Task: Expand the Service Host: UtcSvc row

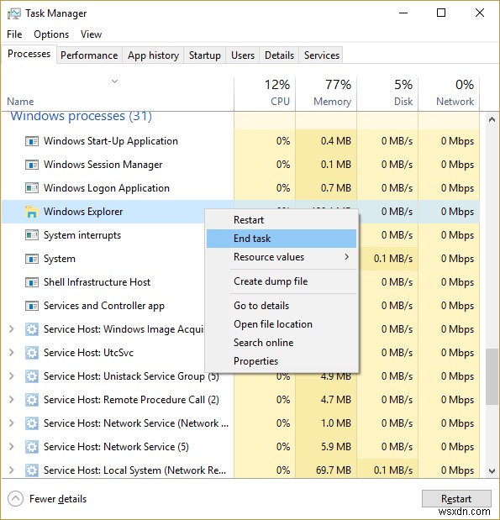Action: pos(11,353)
